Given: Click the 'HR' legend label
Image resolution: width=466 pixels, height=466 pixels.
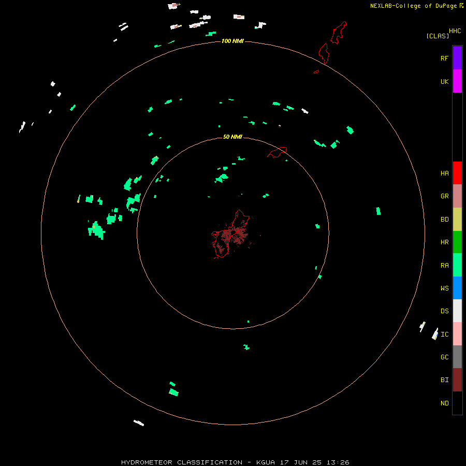Looking at the screenshot, I should point(444,242).
